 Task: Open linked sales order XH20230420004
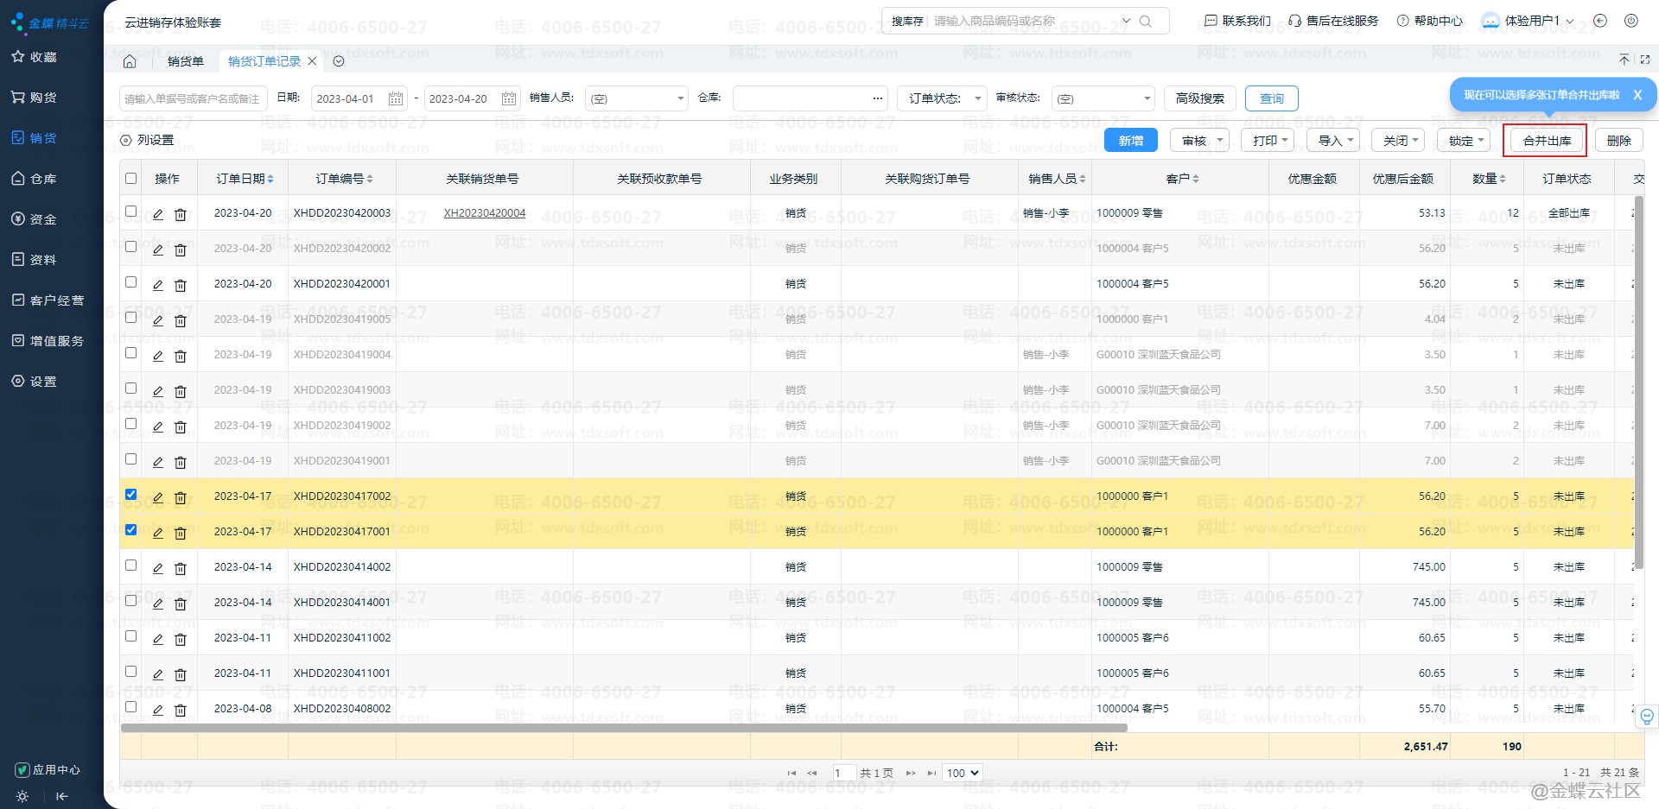coord(485,213)
